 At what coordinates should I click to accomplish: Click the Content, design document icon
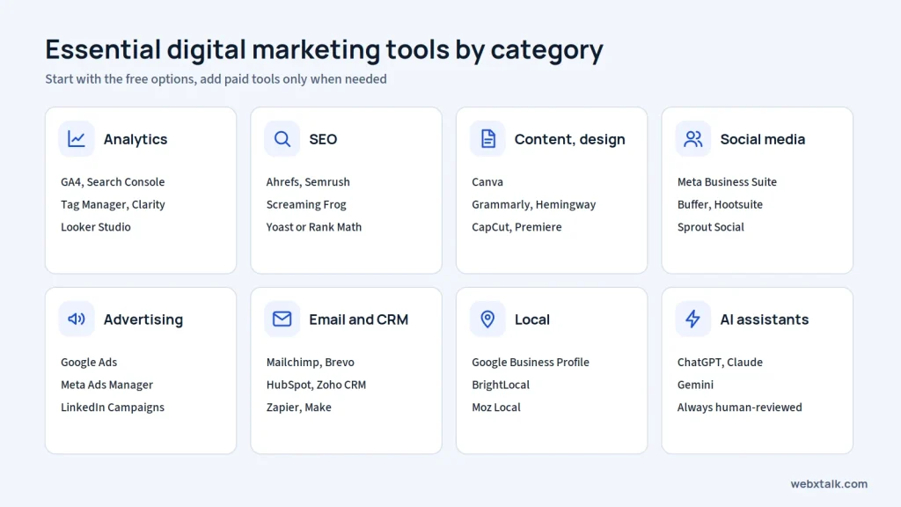[x=487, y=138]
